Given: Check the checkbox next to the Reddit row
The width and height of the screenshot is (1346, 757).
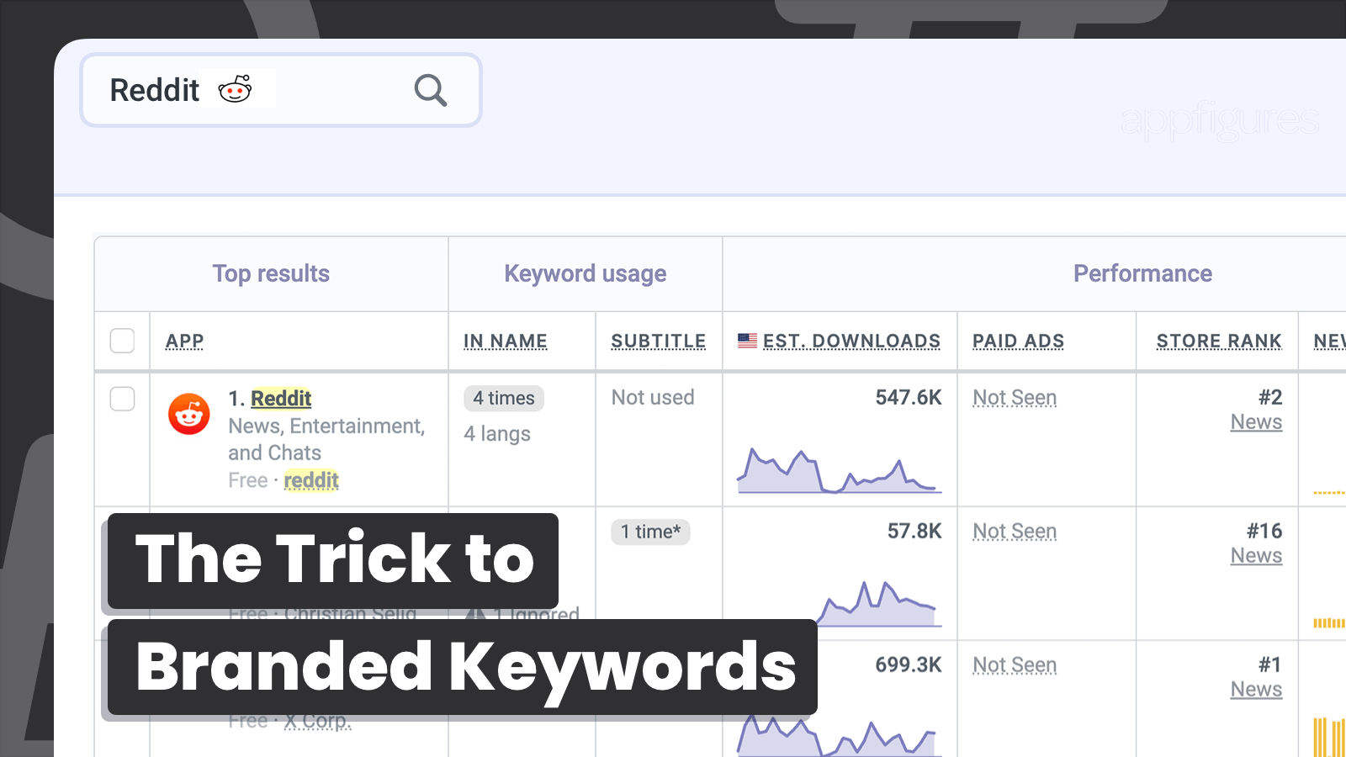Looking at the screenshot, I should (122, 400).
